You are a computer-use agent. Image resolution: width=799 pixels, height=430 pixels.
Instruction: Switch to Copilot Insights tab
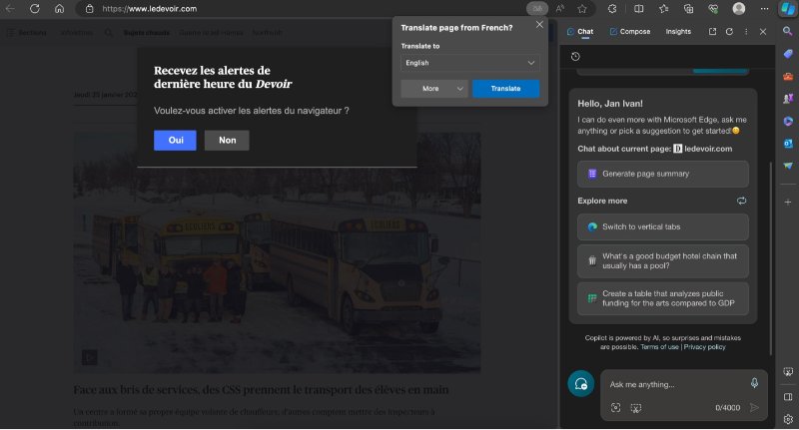tap(678, 32)
